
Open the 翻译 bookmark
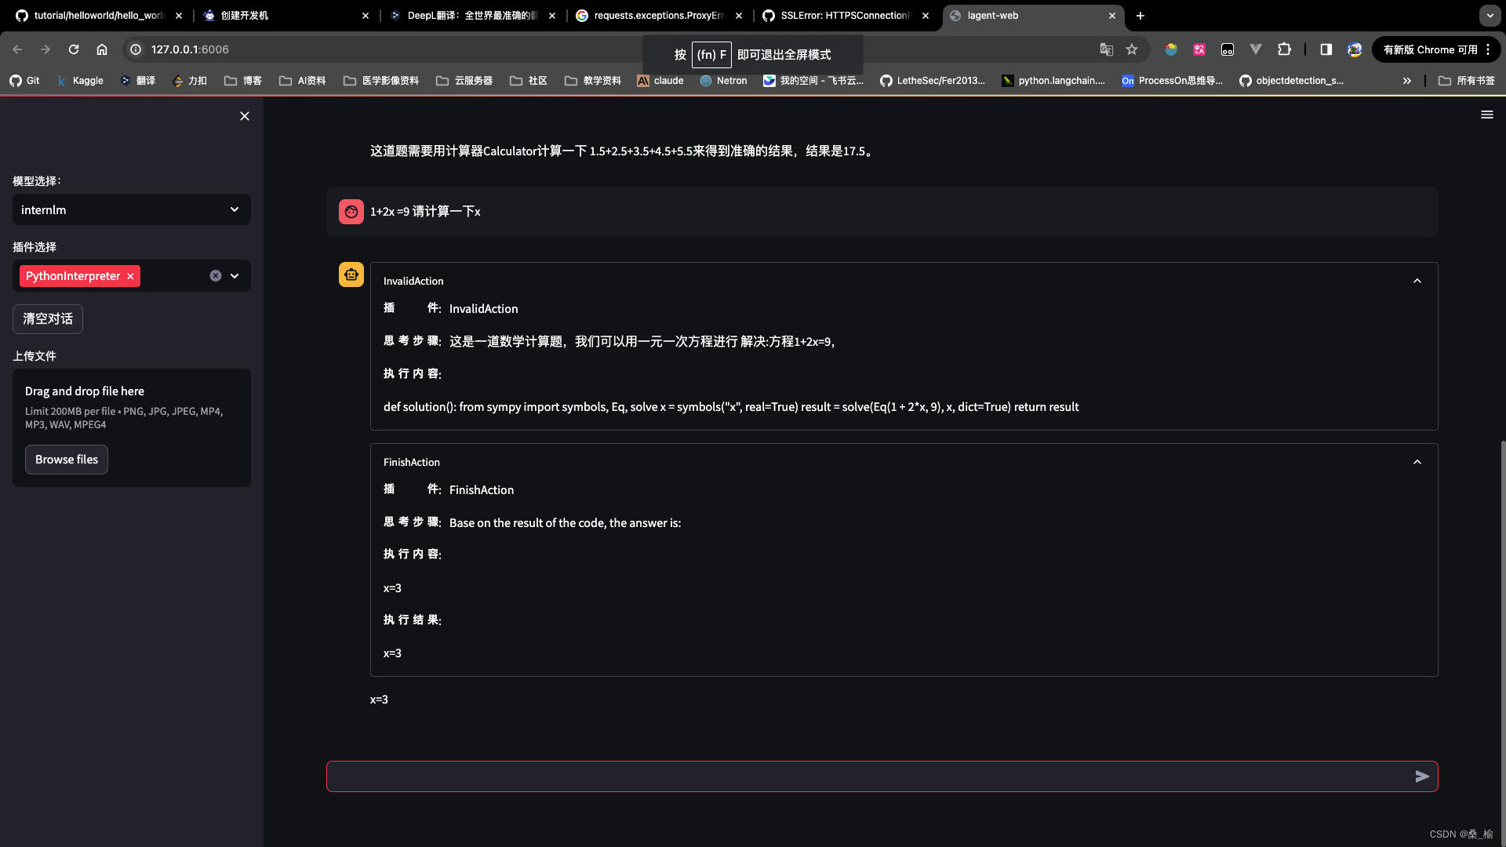click(138, 81)
